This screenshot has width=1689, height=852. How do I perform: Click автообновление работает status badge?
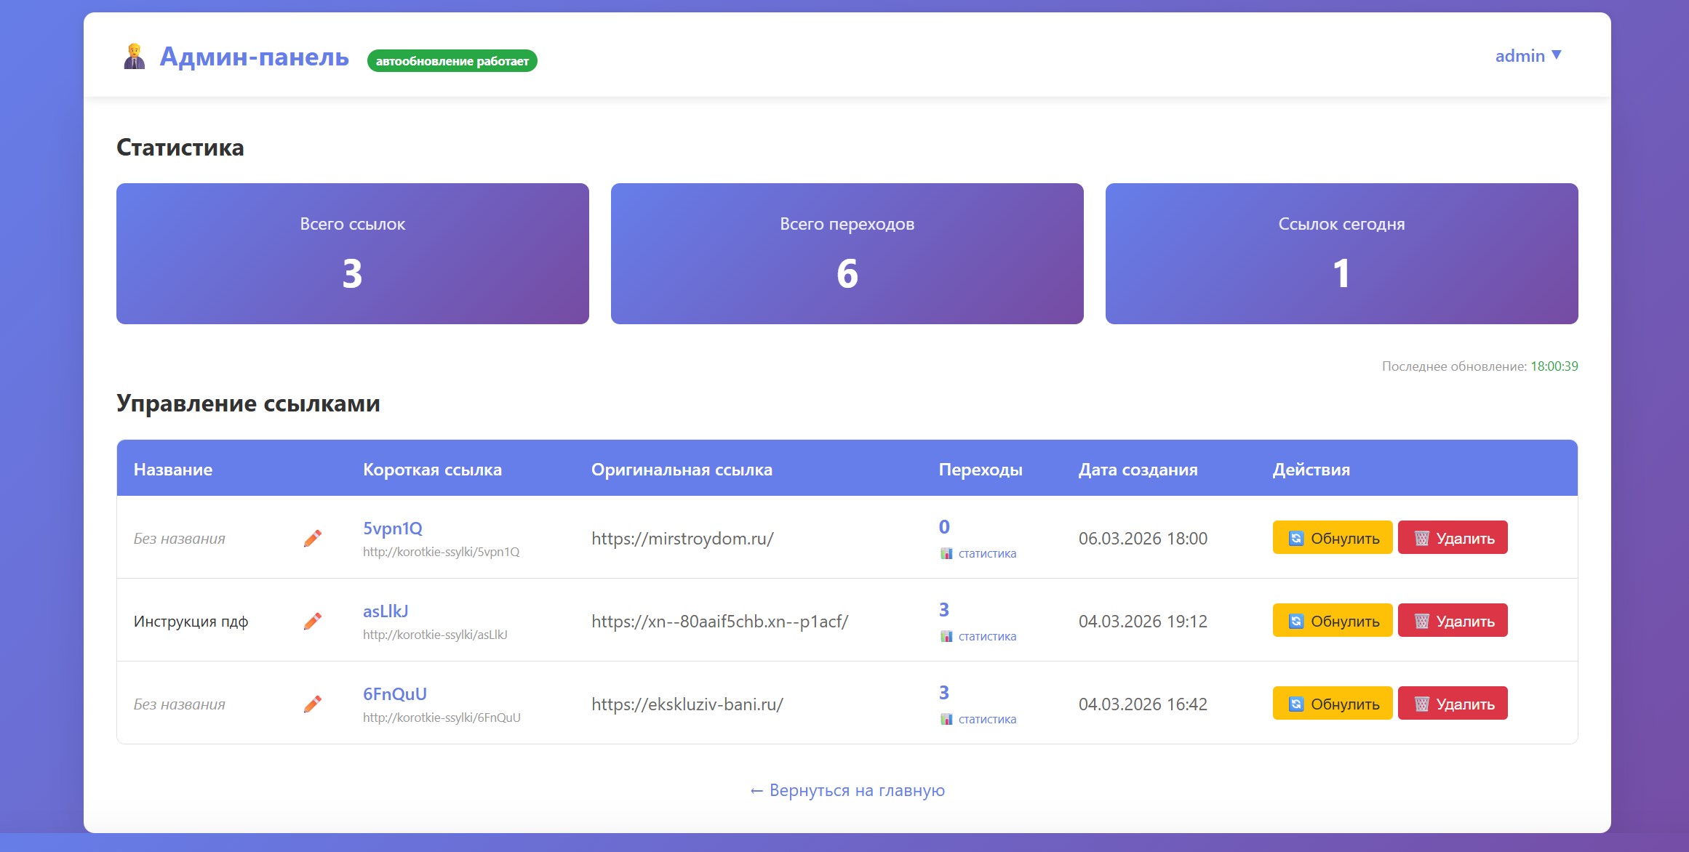[452, 61]
